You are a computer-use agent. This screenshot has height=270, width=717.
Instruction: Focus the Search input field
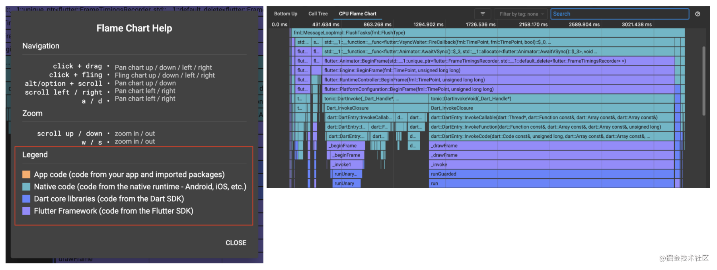[620, 14]
